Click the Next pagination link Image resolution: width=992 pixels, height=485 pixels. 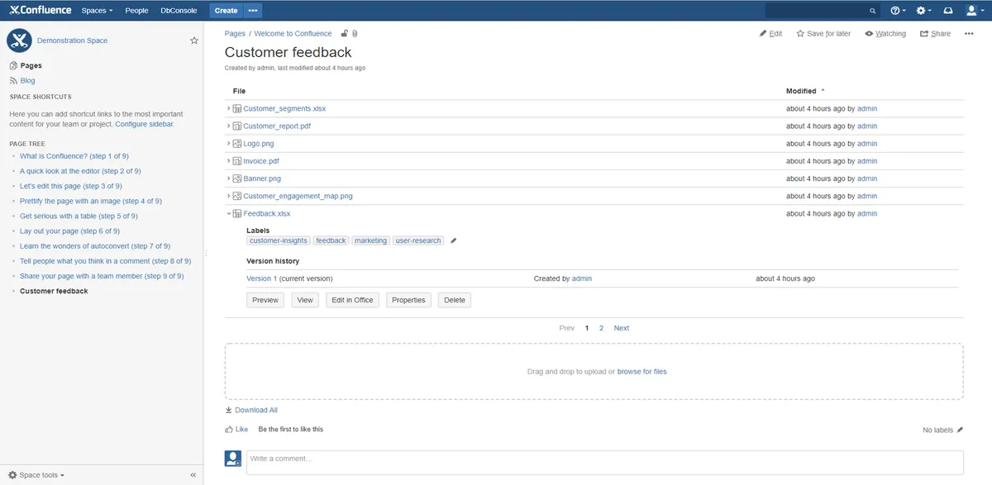(x=622, y=328)
